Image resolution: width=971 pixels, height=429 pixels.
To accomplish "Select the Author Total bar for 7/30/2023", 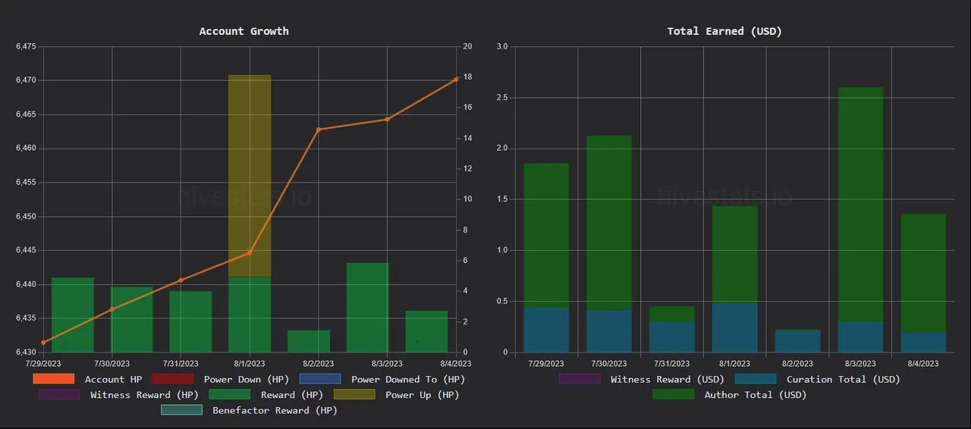I will click(x=609, y=224).
